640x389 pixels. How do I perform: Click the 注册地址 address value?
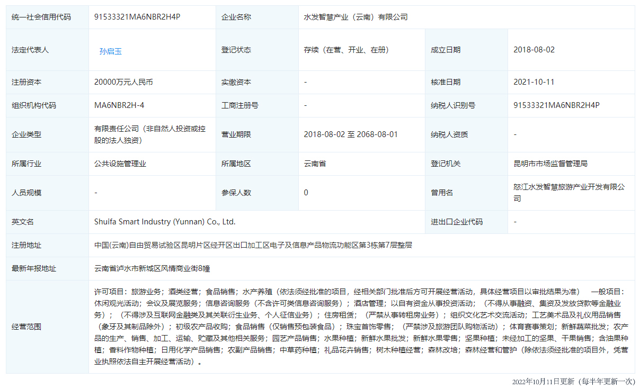(253, 245)
